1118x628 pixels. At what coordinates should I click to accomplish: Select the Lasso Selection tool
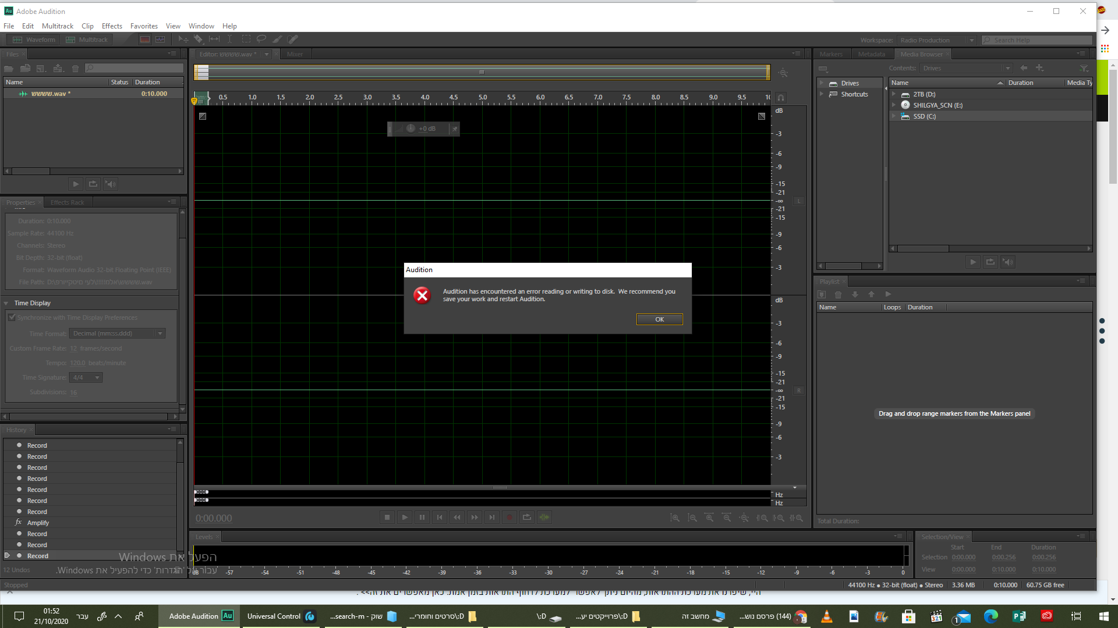click(x=261, y=40)
